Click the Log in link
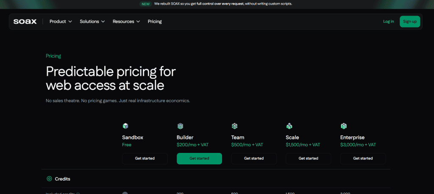This screenshot has height=194, width=434. point(388,22)
